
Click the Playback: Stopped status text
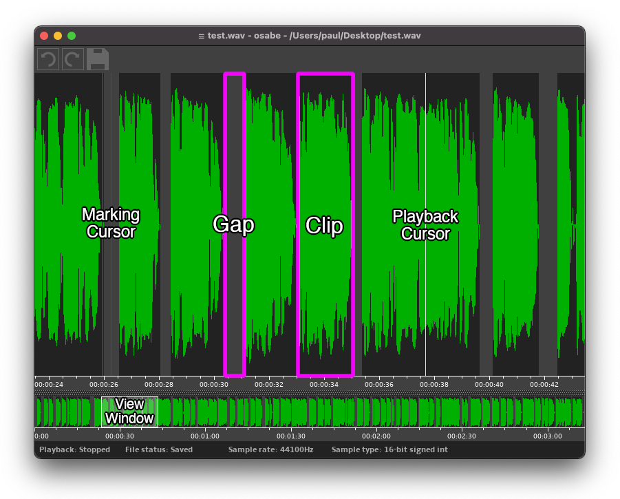74,449
